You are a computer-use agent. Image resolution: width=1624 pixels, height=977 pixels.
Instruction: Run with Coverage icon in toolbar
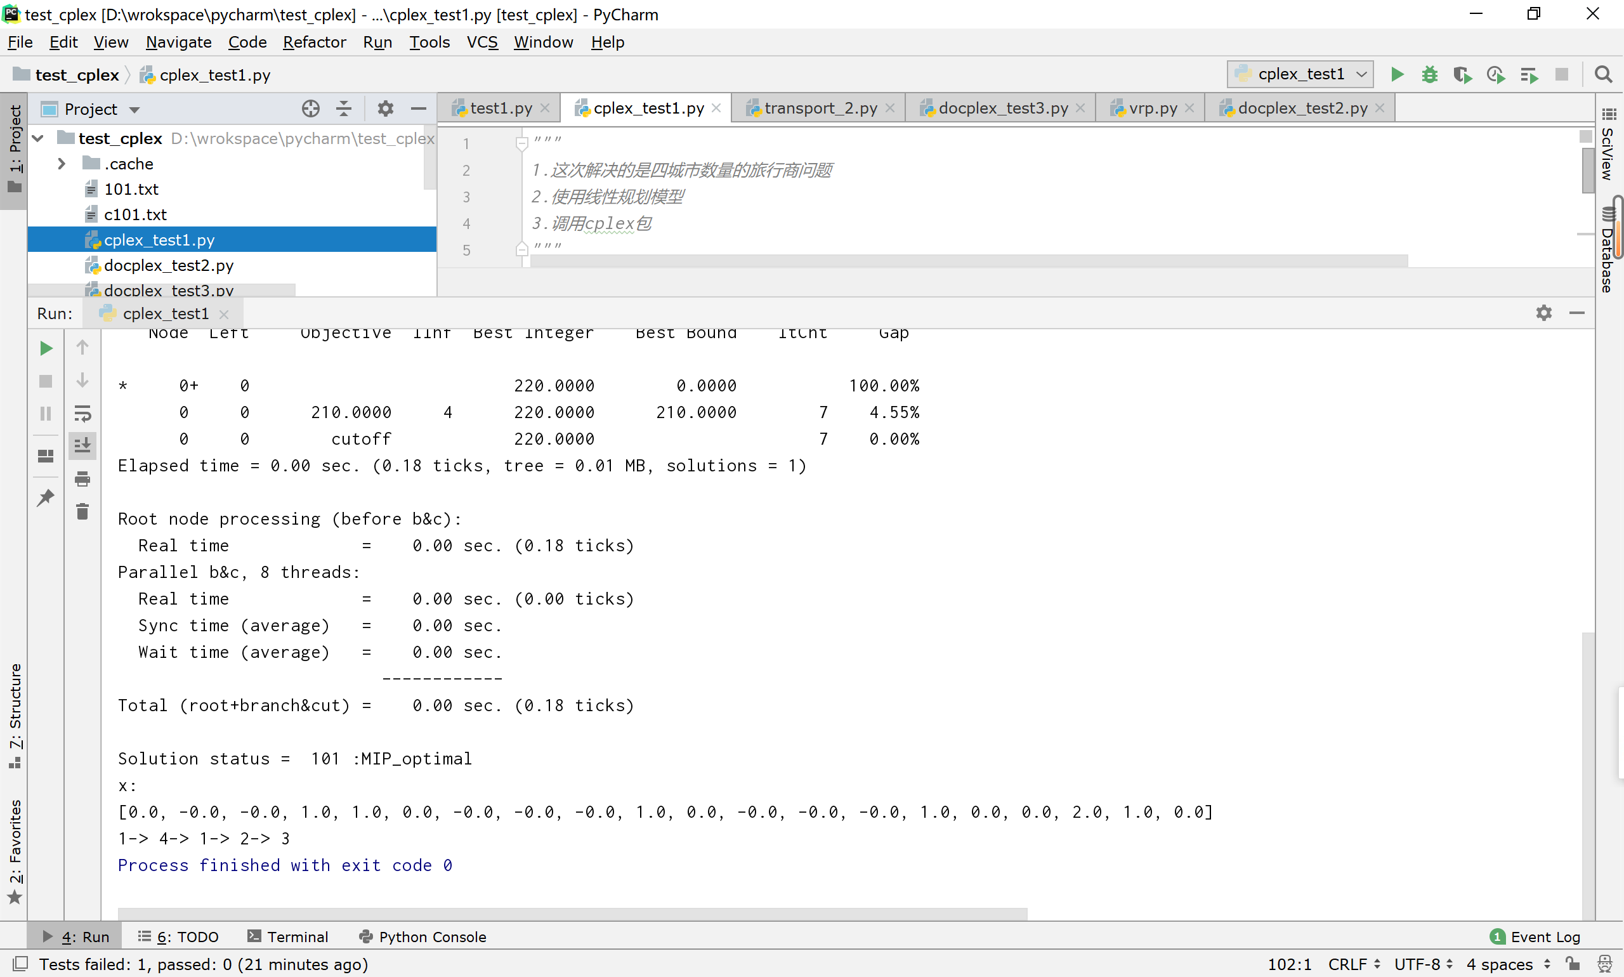point(1462,74)
